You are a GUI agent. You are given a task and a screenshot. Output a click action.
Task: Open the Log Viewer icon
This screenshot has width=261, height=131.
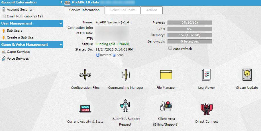[x=206, y=75]
